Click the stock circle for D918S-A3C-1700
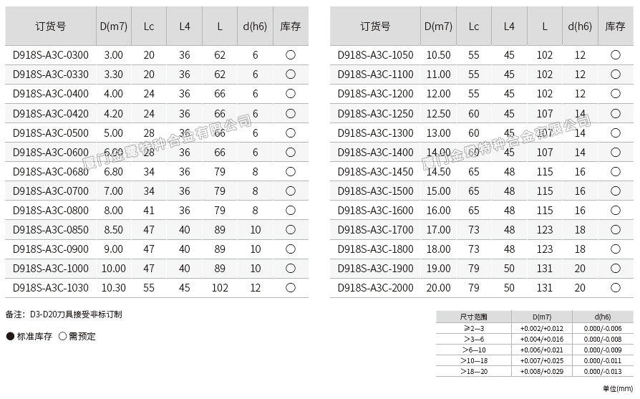 coord(616,230)
